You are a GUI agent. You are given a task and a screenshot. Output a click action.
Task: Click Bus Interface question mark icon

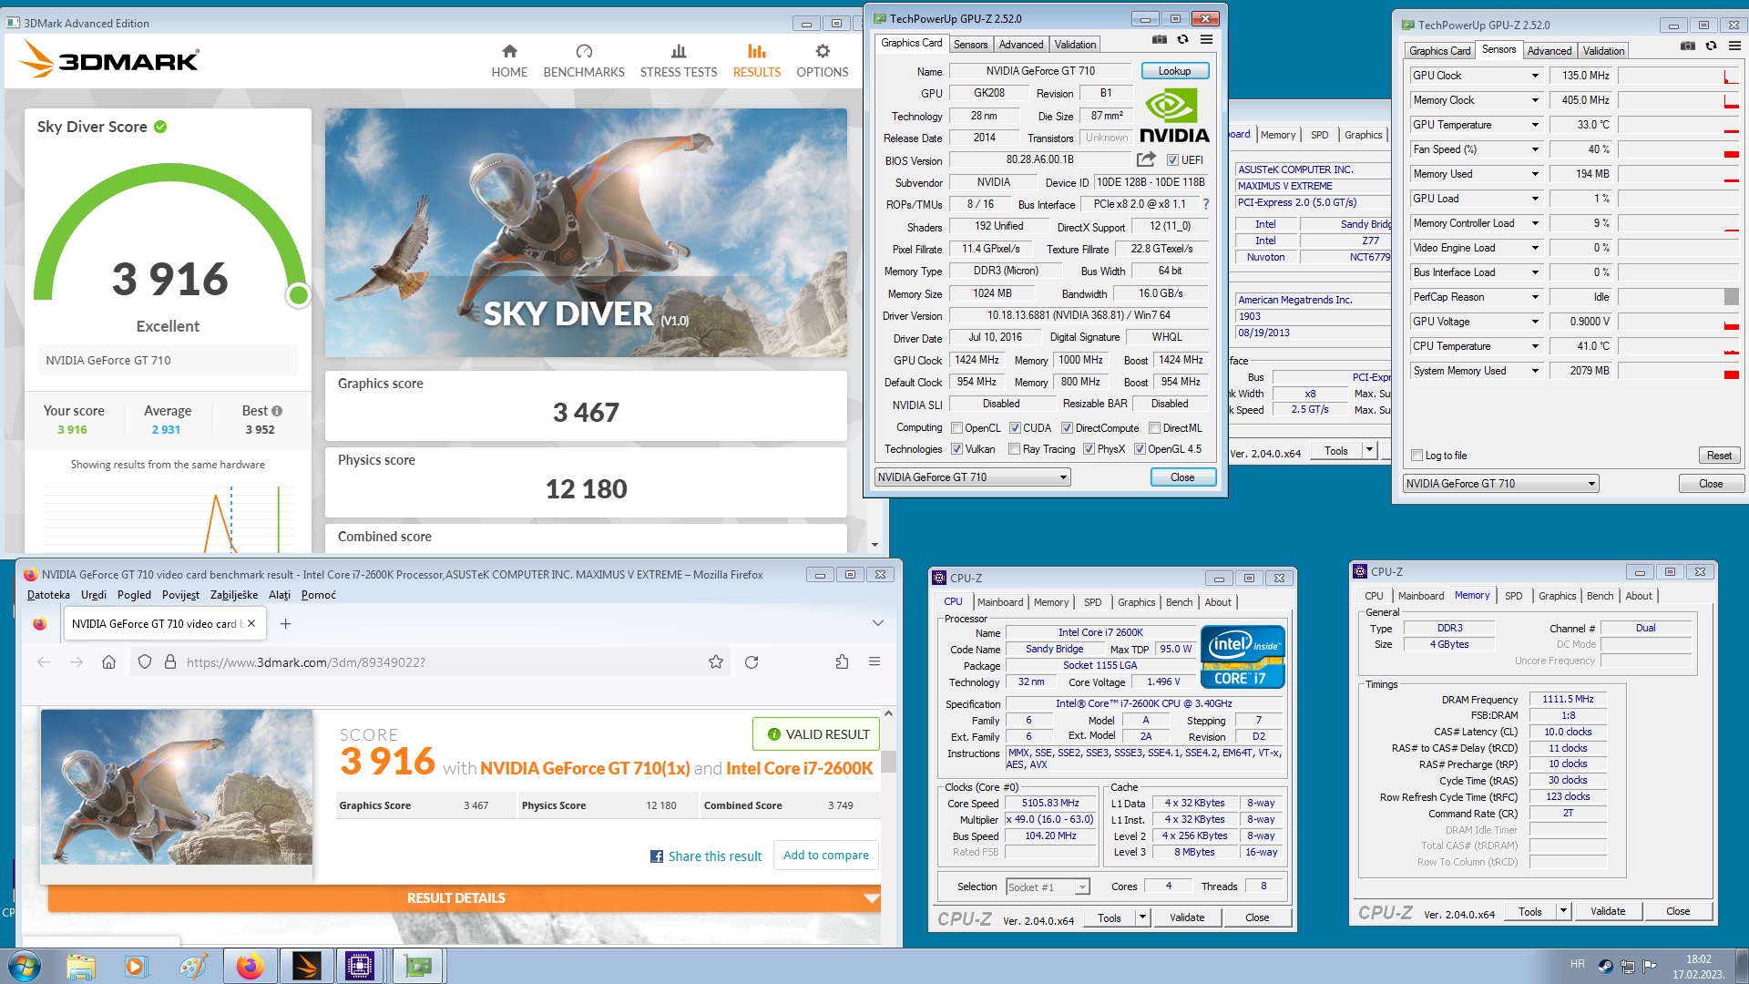point(1206,204)
